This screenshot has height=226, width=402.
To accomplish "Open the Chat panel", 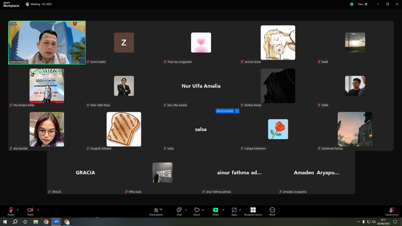I will (x=179, y=212).
